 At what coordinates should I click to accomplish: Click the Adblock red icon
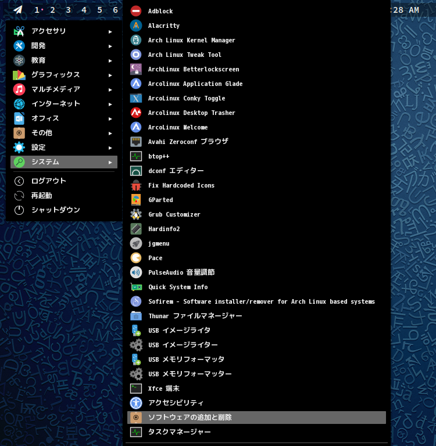136,11
